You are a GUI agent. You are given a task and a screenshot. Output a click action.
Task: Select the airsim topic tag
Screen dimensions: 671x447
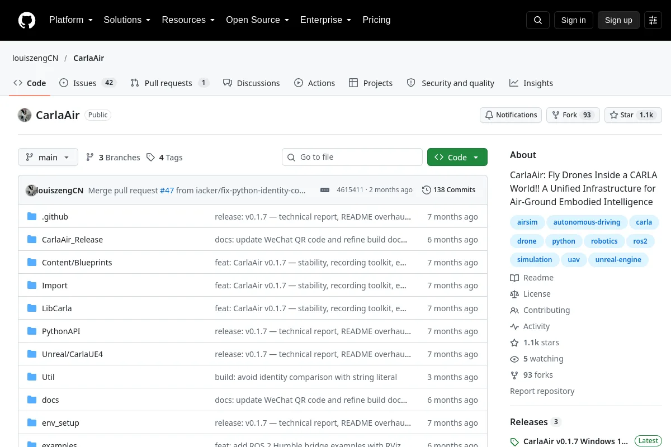(x=527, y=222)
